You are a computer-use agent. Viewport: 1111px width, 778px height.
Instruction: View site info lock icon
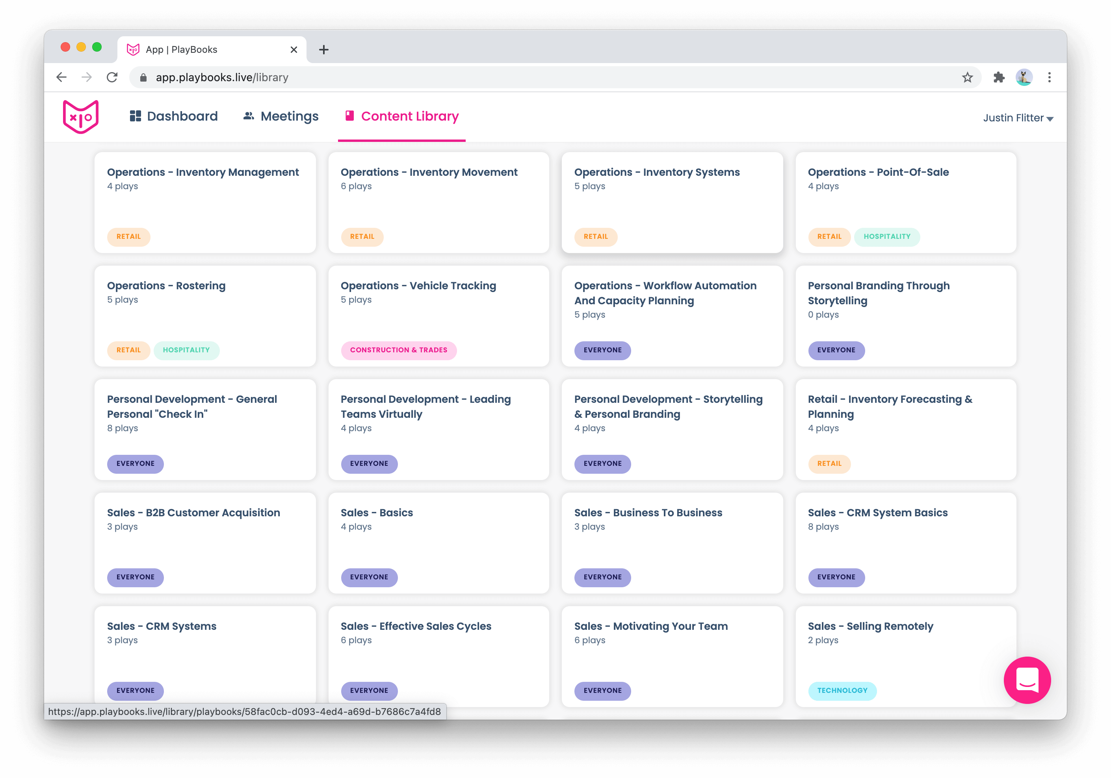(x=143, y=78)
